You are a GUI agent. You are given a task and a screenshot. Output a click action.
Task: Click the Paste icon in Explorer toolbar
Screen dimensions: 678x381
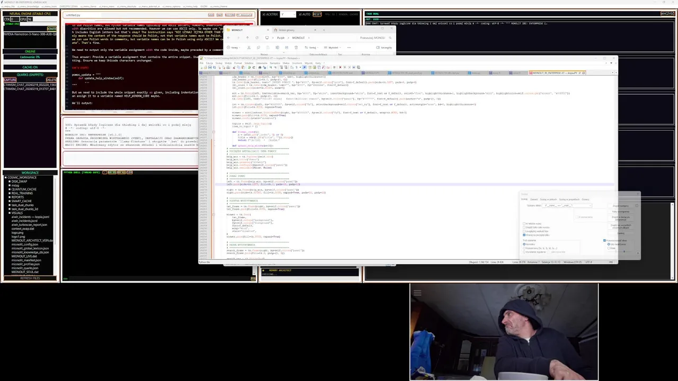click(267, 48)
